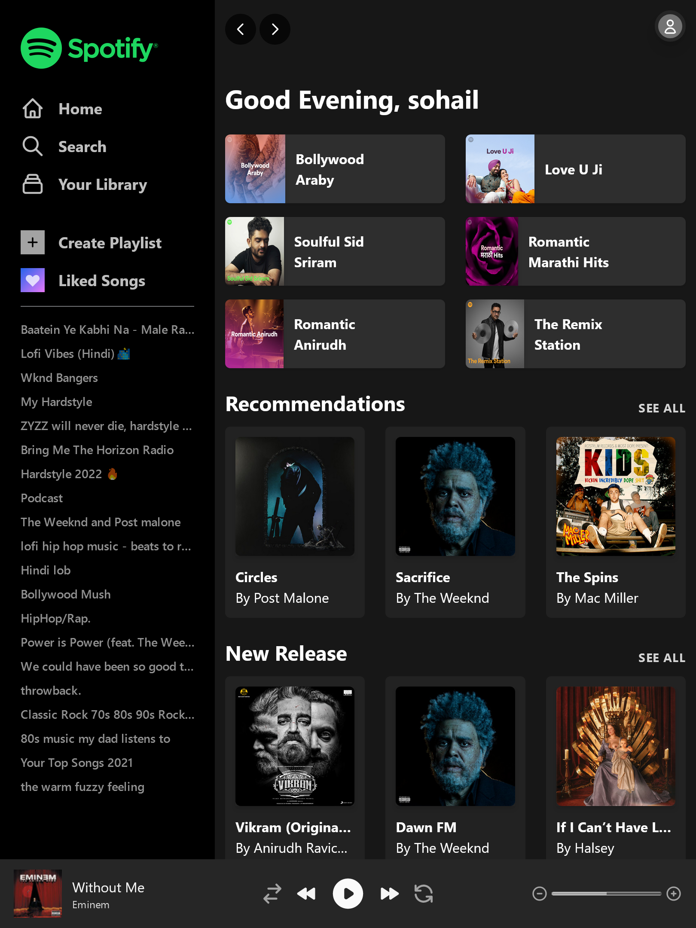Open the Bollywood Araby playlist card
Image resolution: width=696 pixels, height=928 pixels.
[335, 169]
